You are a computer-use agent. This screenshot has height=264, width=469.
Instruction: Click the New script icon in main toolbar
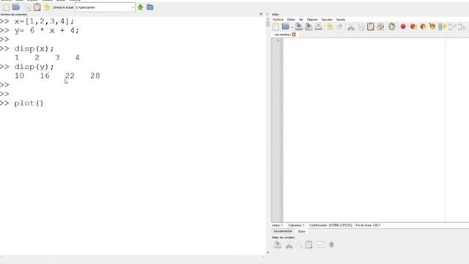pyautogui.click(x=6, y=7)
